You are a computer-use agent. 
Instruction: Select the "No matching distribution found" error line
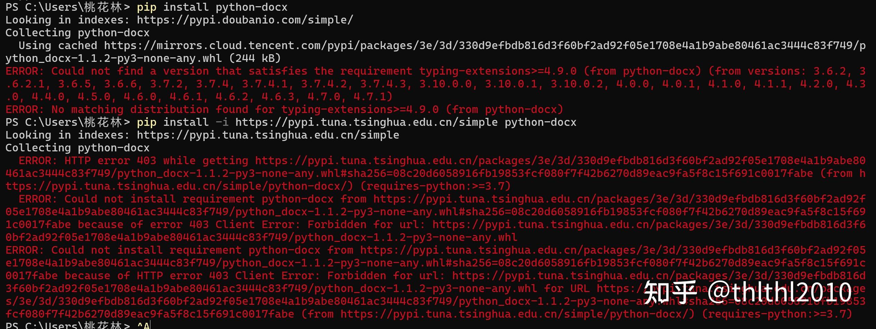[284, 110]
